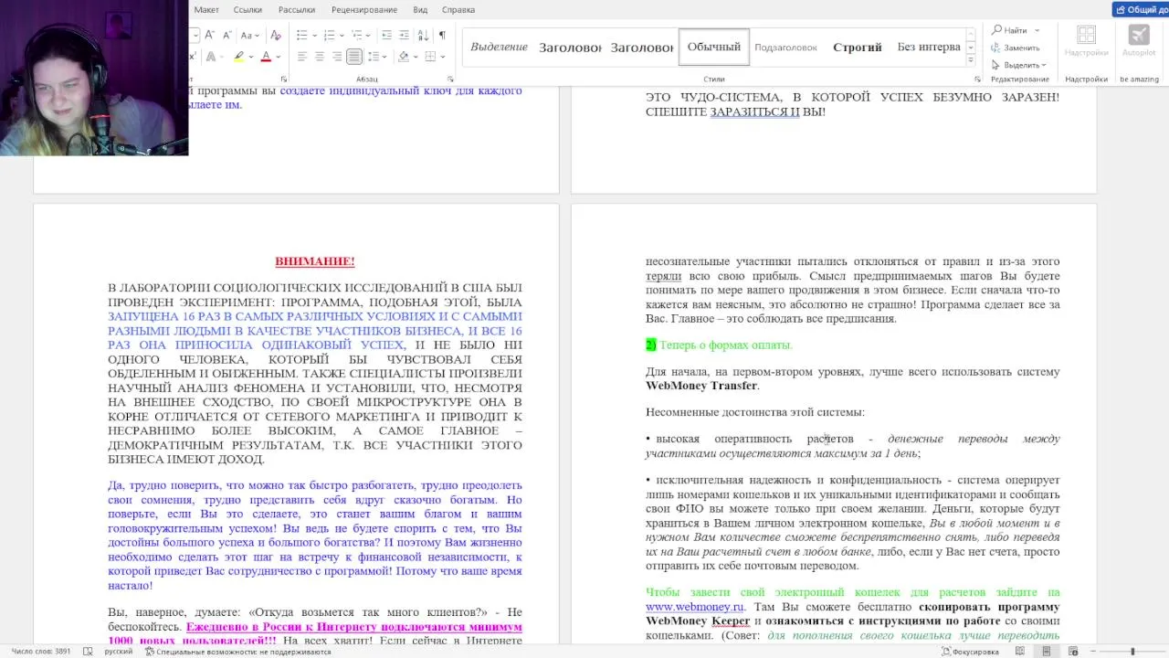Screen dimensions: 1169x658
Task: Open Выделить select dropdown
Action: (x=1018, y=65)
